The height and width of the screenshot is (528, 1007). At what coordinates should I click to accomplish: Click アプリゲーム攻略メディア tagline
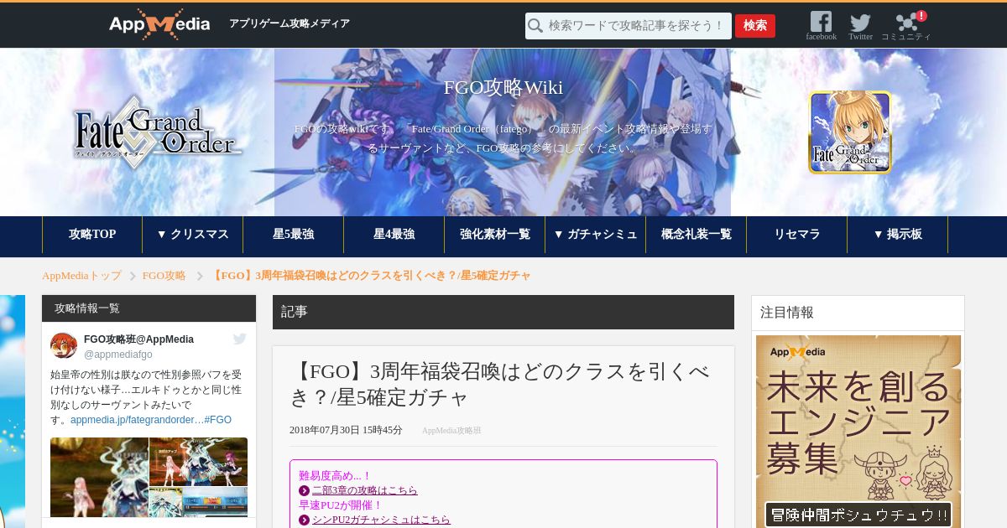[x=290, y=24]
